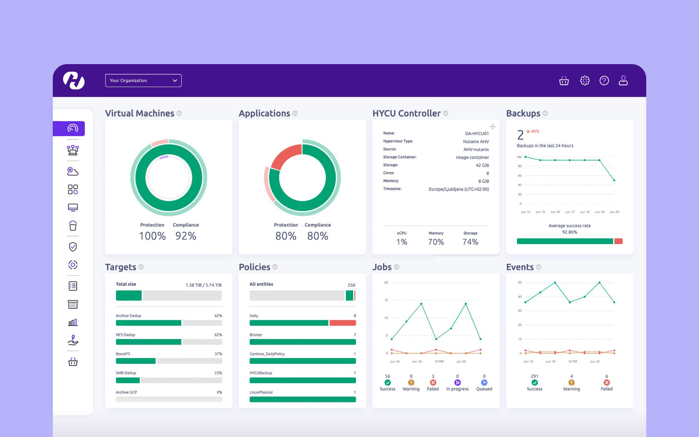Click the Virtual Machines Compliance 92% value
The image size is (699, 437).
point(186,236)
